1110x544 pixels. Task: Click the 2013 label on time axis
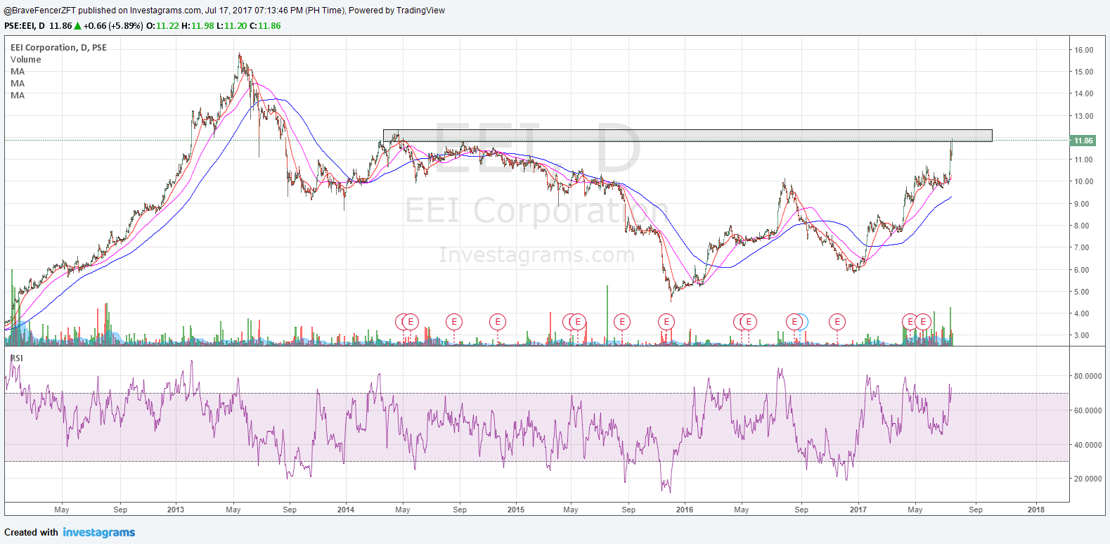click(176, 510)
